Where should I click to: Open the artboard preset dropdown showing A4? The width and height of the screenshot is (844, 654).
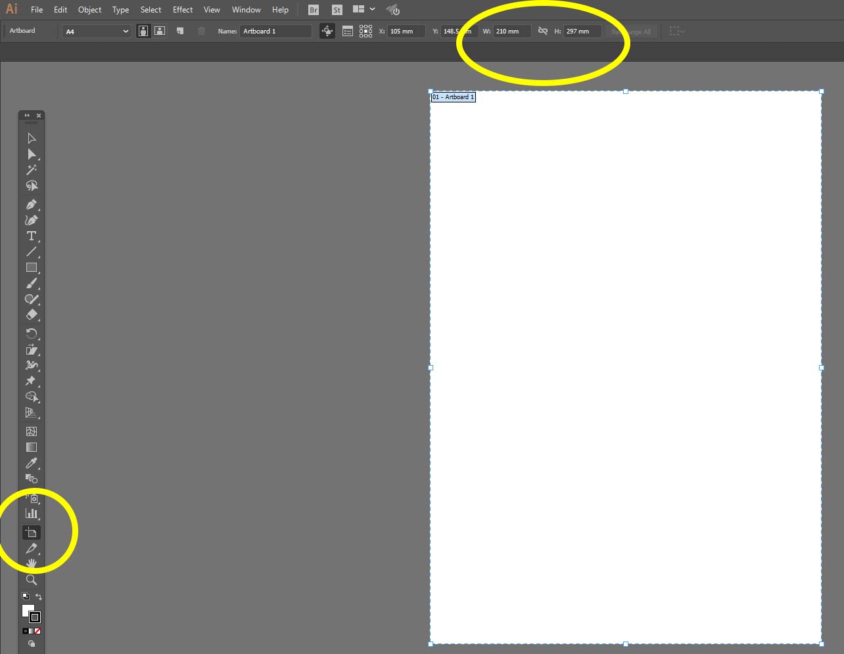(97, 32)
